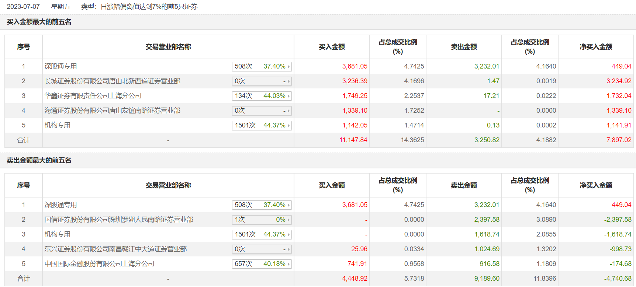Open 海通证券股份有限公司唐山友谊南路证券营业部 link

point(112,111)
